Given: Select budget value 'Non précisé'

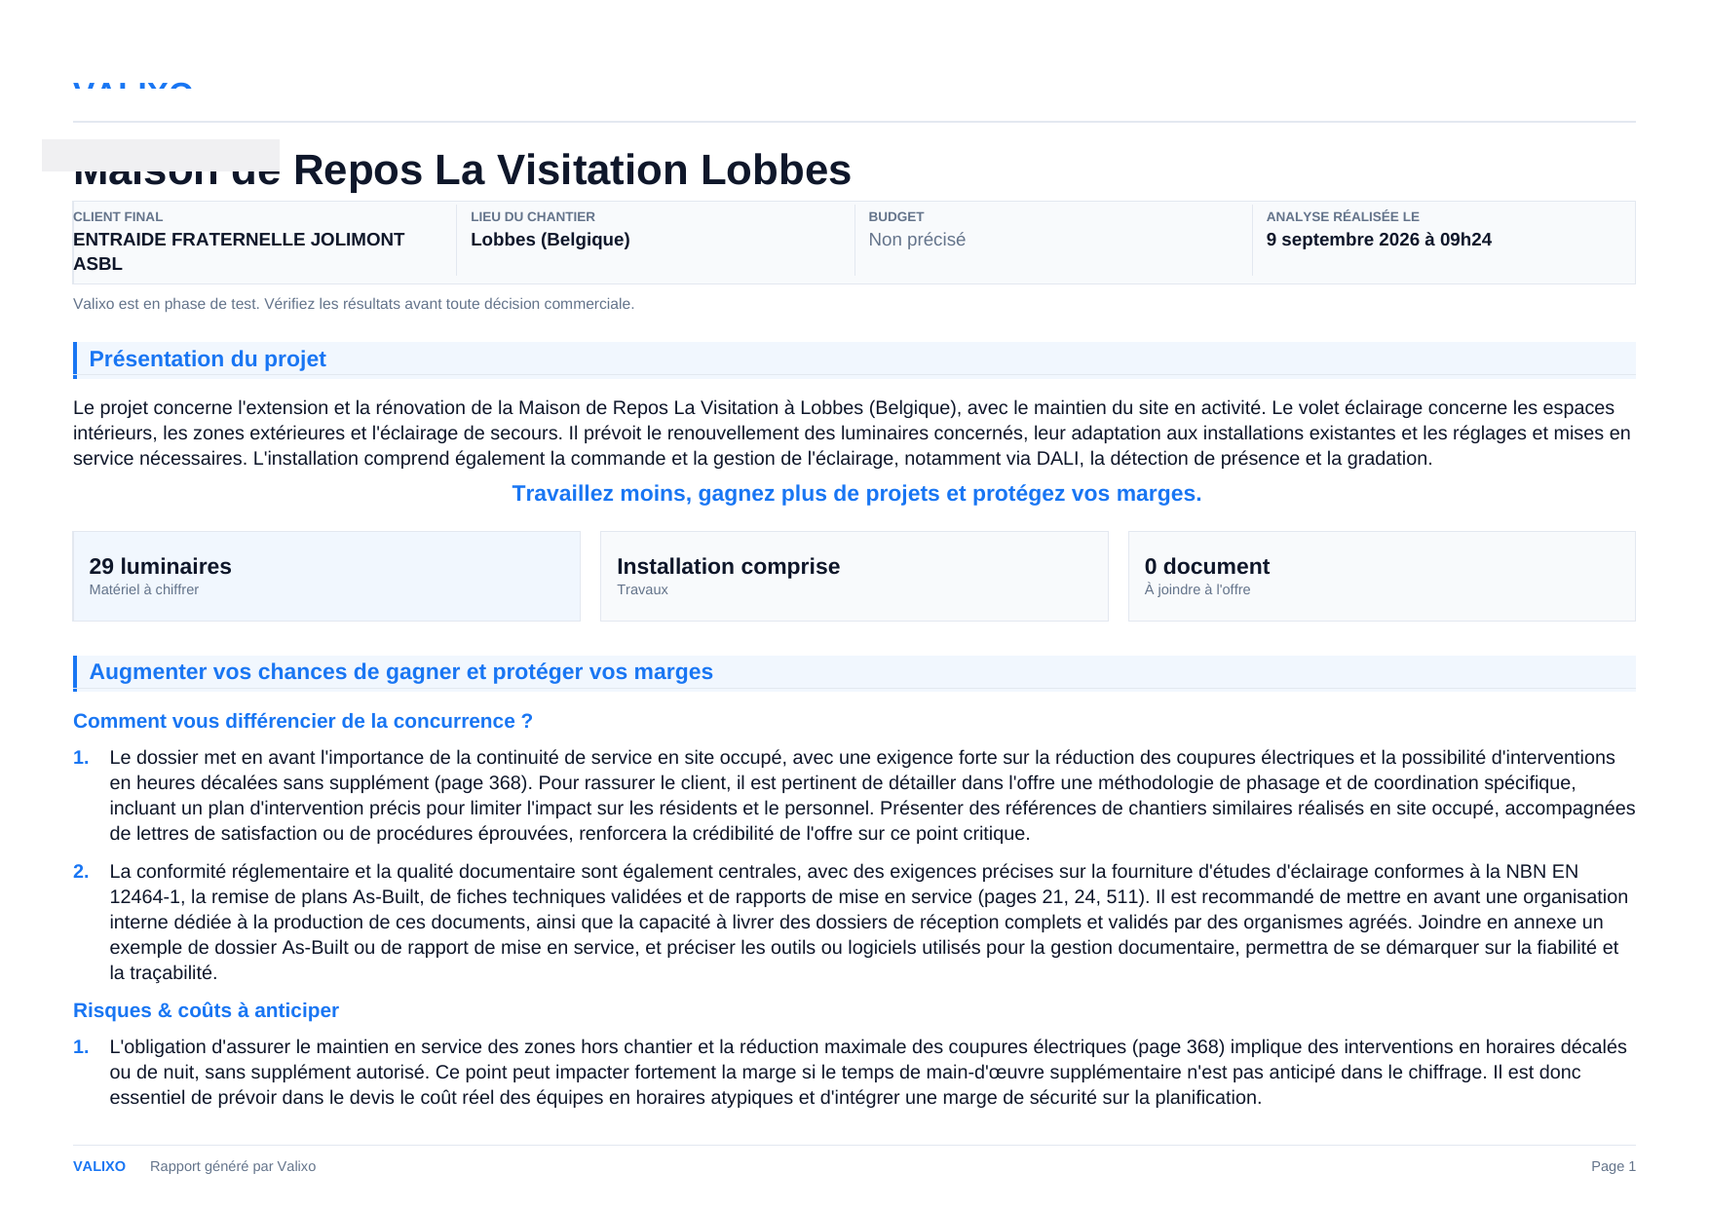Looking at the screenshot, I should (x=917, y=240).
